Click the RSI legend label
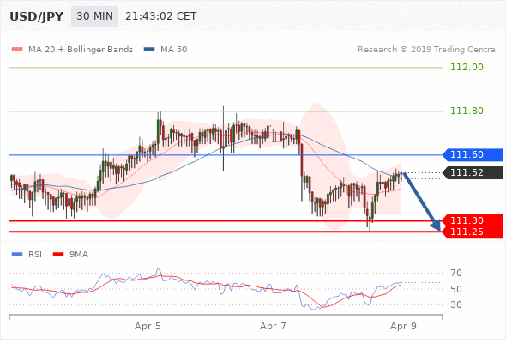 point(35,255)
